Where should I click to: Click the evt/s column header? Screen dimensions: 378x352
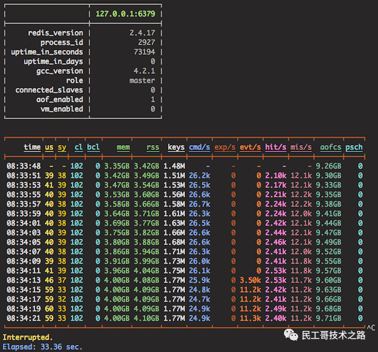tap(250, 147)
